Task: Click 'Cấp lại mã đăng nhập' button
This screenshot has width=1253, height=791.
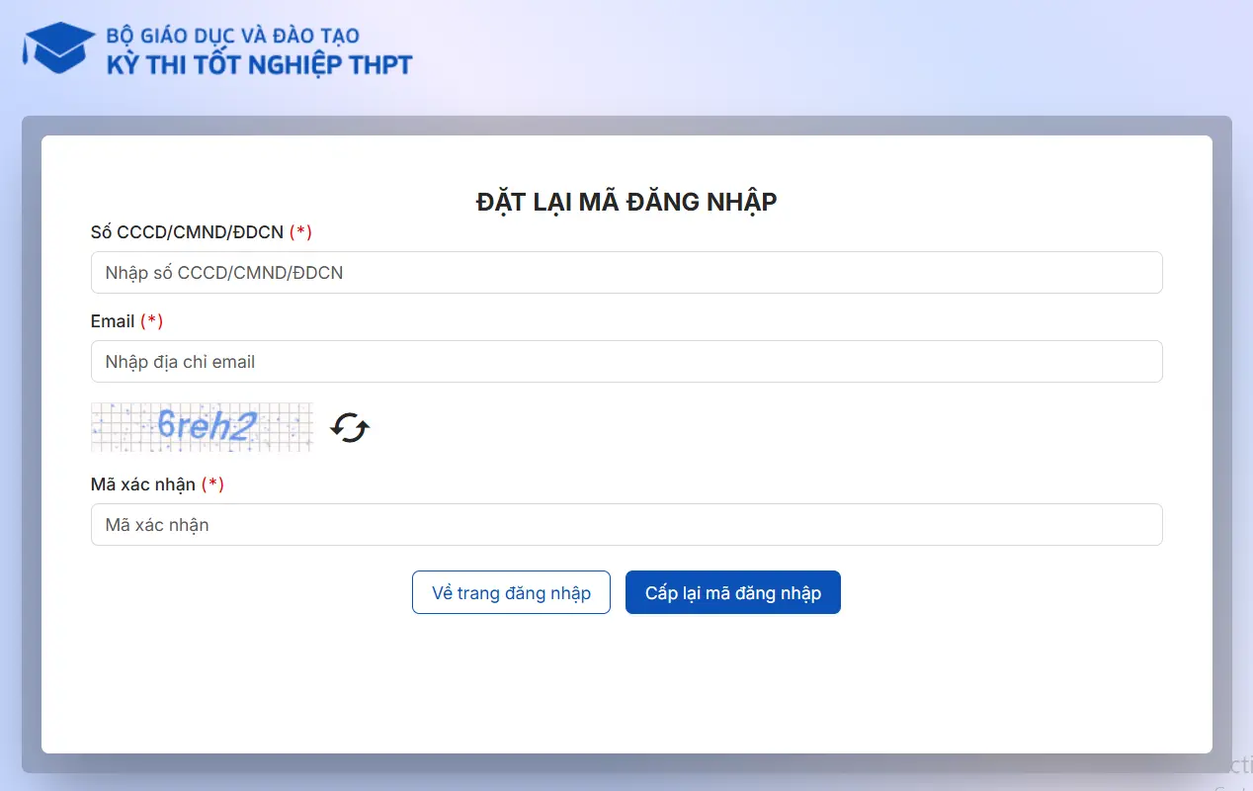Action: [x=732, y=592]
